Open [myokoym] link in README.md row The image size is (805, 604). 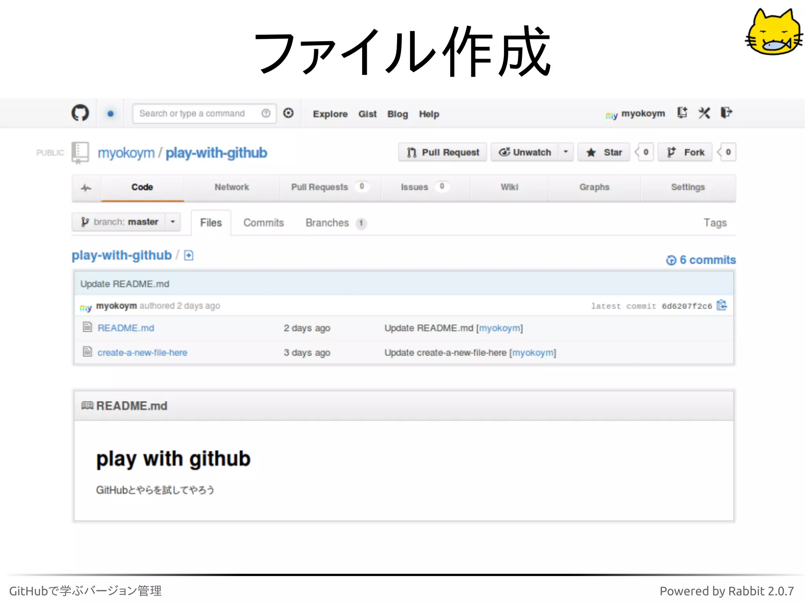[x=500, y=328]
